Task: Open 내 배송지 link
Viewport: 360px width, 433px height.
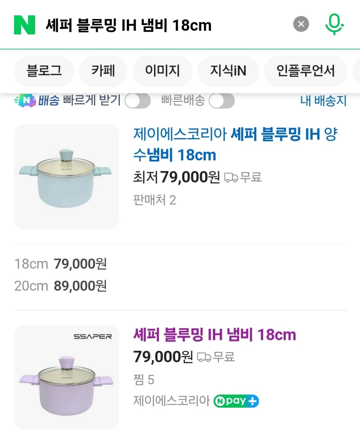Action: [323, 101]
